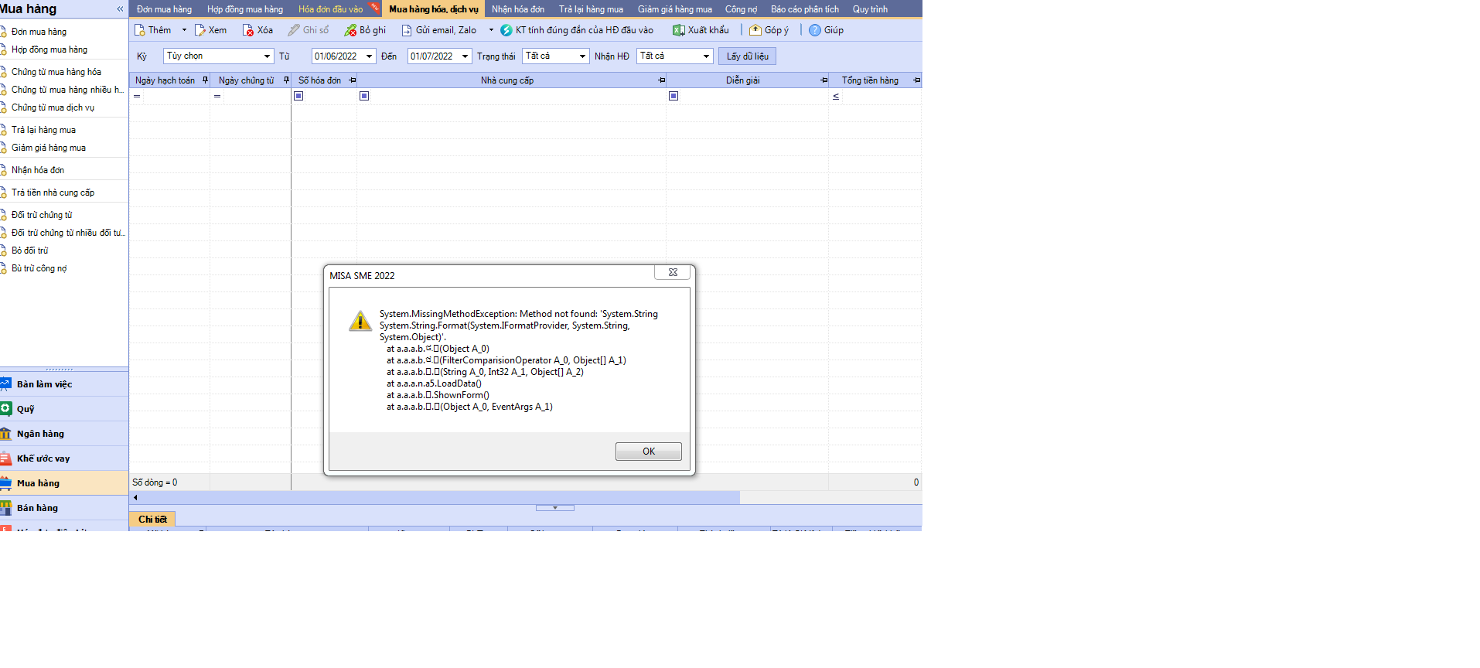Collapse the detail pane with the splitter arrow
The image size is (1480, 668).
coord(555,508)
